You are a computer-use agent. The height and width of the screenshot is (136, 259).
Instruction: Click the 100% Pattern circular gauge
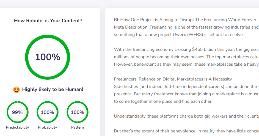click(x=78, y=112)
